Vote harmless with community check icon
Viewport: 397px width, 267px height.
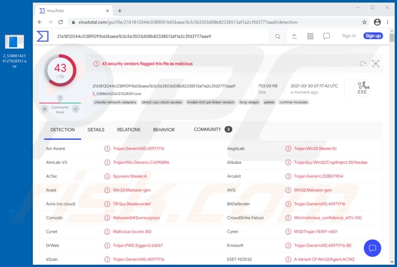click(x=75, y=109)
